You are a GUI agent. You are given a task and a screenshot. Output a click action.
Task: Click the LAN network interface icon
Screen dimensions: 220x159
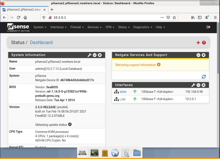(117, 99)
